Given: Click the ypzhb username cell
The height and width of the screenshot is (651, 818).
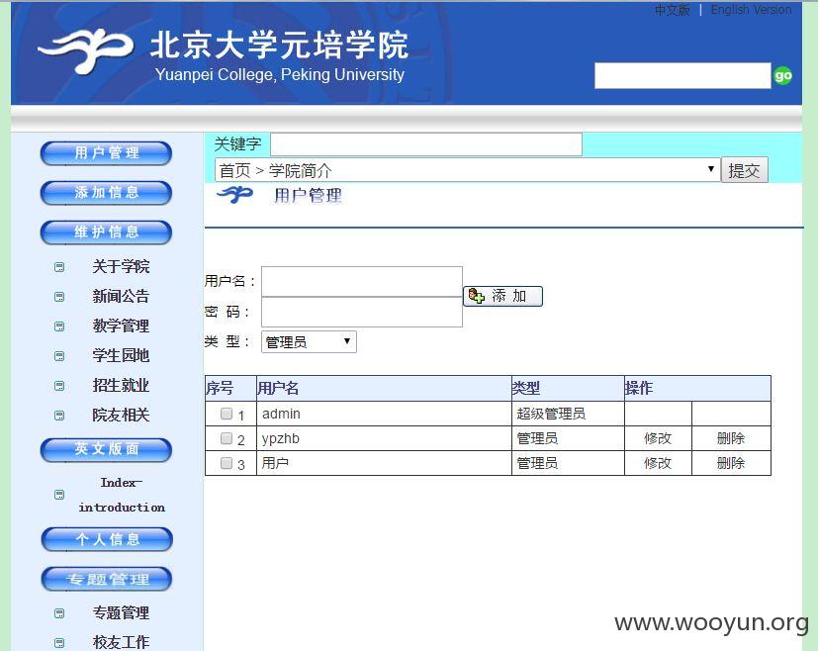Looking at the screenshot, I should coord(384,438).
